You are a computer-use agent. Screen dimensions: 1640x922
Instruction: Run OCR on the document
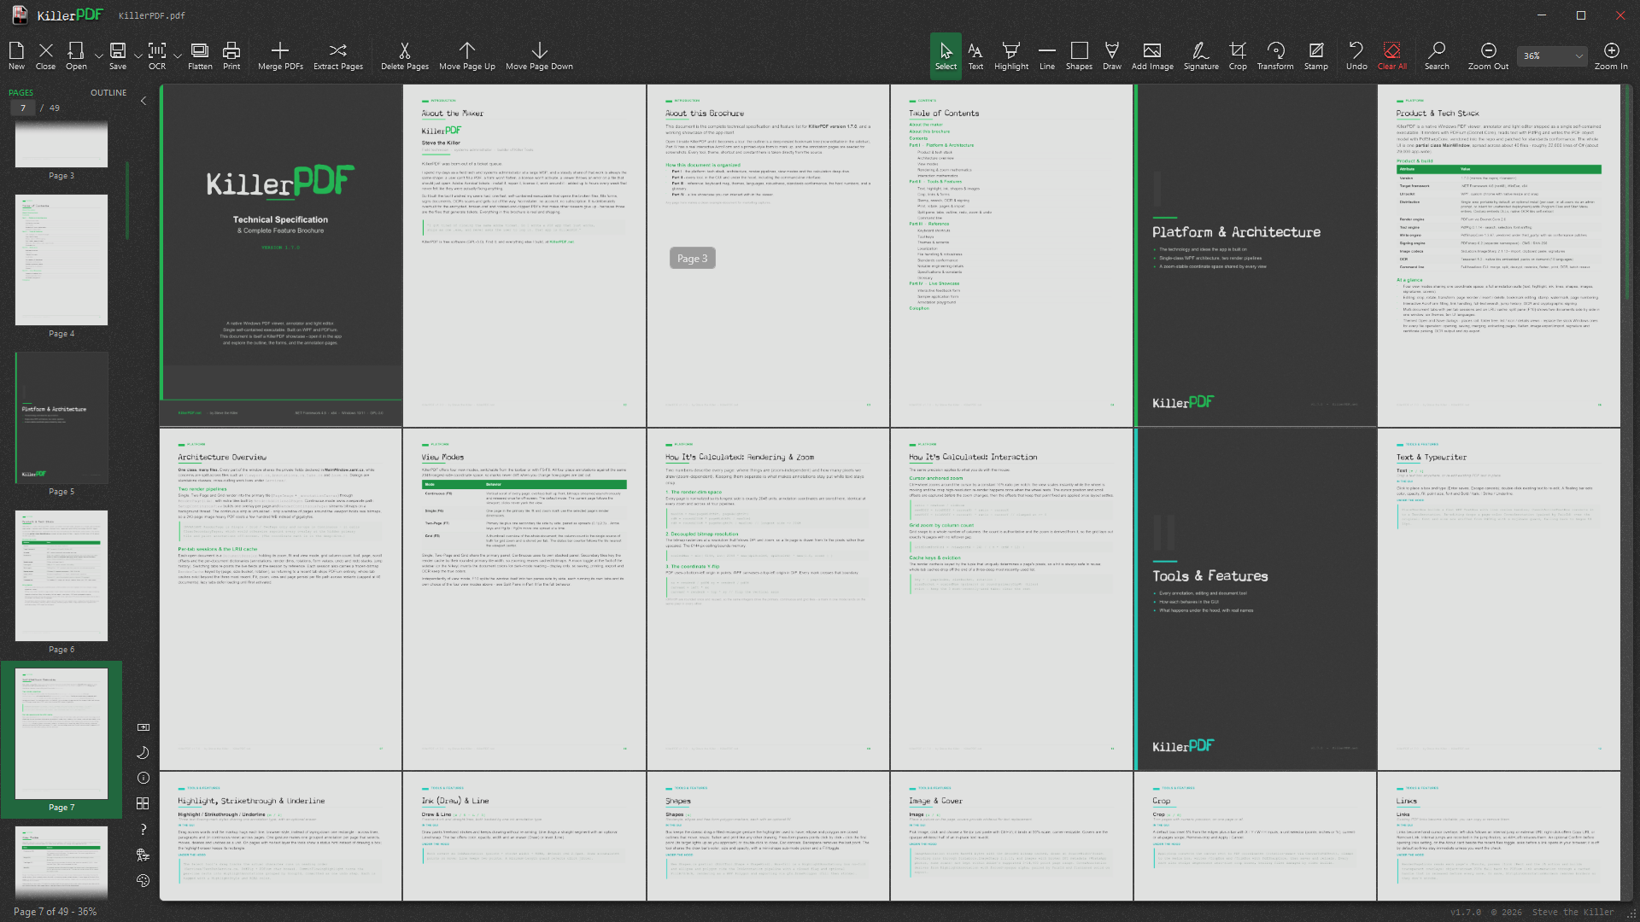click(x=157, y=55)
